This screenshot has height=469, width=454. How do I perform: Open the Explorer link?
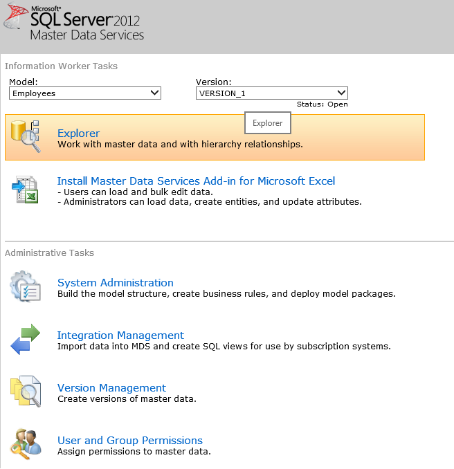pos(78,133)
